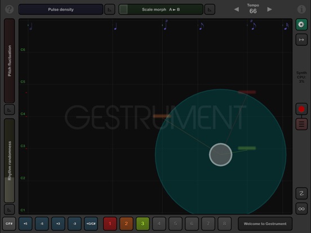
Task: Click the Synth CPU 3% readout
Action: pyautogui.click(x=301, y=77)
